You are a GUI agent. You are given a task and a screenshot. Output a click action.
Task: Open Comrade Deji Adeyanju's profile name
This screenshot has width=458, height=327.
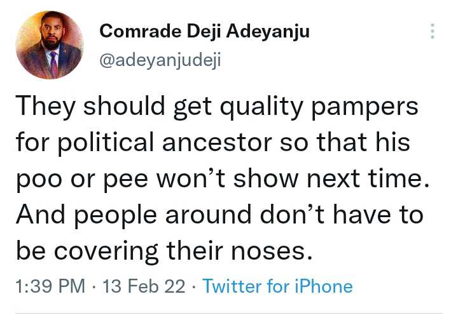(x=205, y=31)
